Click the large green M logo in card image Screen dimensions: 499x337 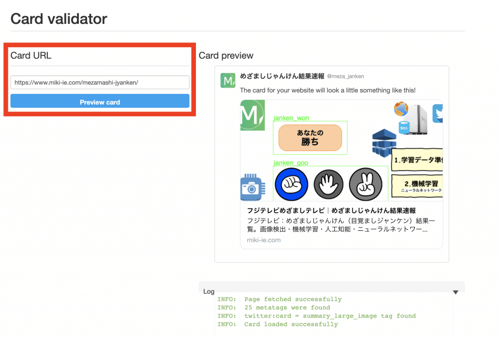(252, 115)
